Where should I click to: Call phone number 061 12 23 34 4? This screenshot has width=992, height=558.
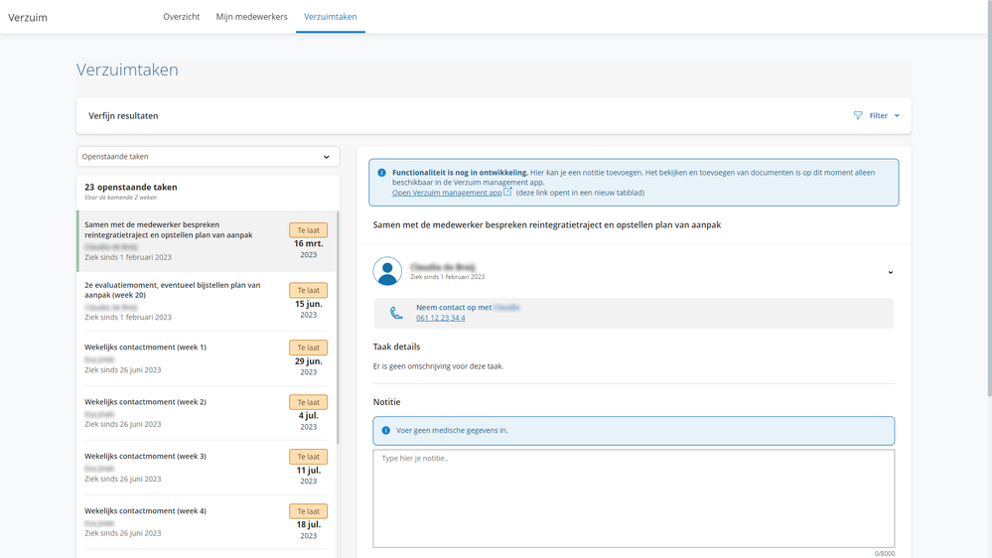(x=440, y=318)
